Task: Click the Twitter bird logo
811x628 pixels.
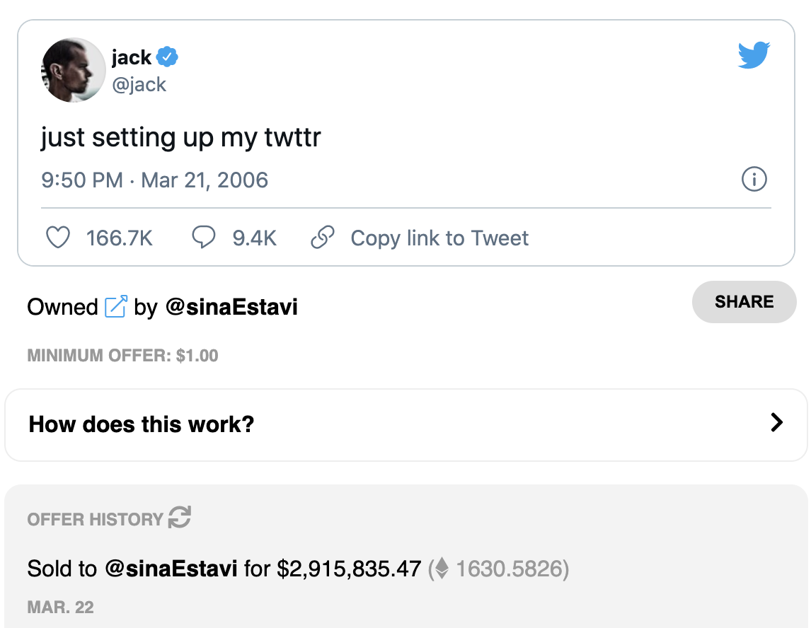Action: tap(754, 55)
